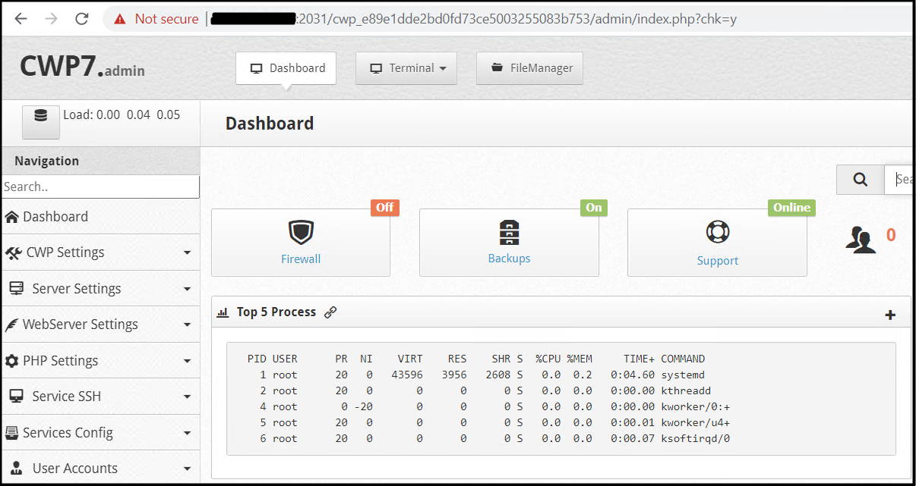Click the Not secure warning icon

pyautogui.click(x=120, y=19)
